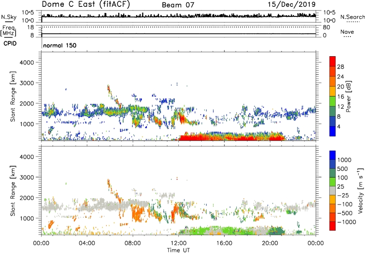This screenshot has height=253, width=365.
Task: Click the light green segment of the Power colorbar
Action: tap(333, 101)
